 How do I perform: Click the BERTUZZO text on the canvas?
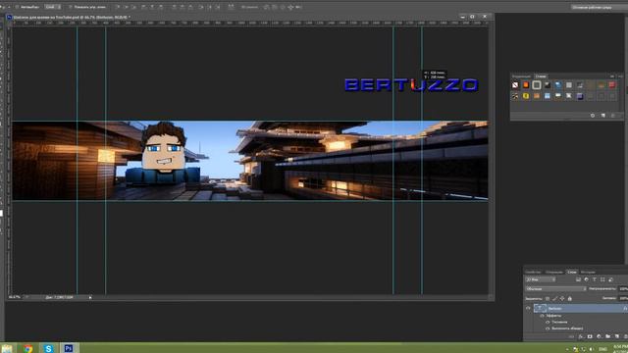tap(411, 85)
